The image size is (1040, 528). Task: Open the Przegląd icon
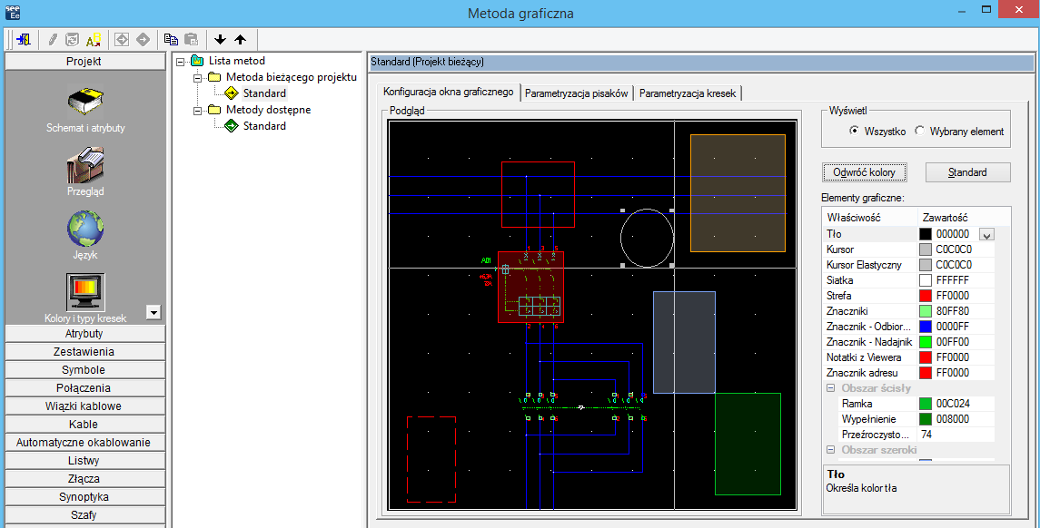coord(84,166)
